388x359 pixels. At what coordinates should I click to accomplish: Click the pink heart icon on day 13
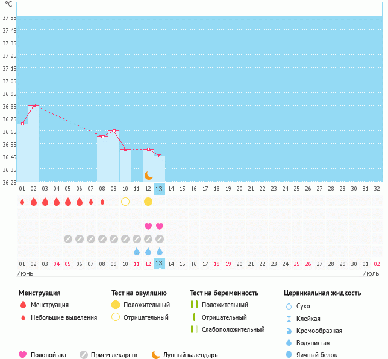pyautogui.click(x=160, y=226)
